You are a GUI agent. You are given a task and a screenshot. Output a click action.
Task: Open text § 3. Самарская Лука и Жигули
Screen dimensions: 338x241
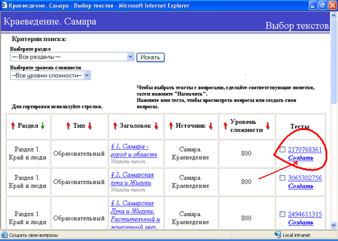pyautogui.click(x=135, y=215)
